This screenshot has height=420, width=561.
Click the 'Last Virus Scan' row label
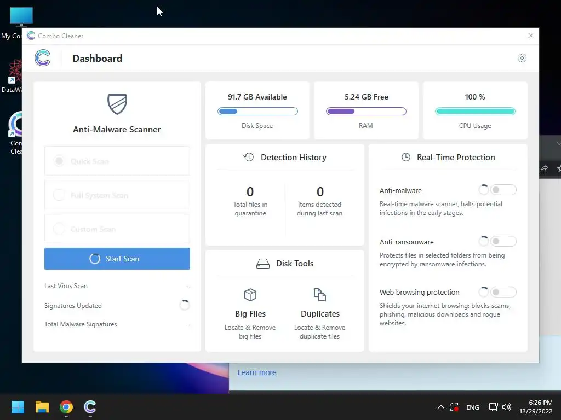pyautogui.click(x=66, y=285)
